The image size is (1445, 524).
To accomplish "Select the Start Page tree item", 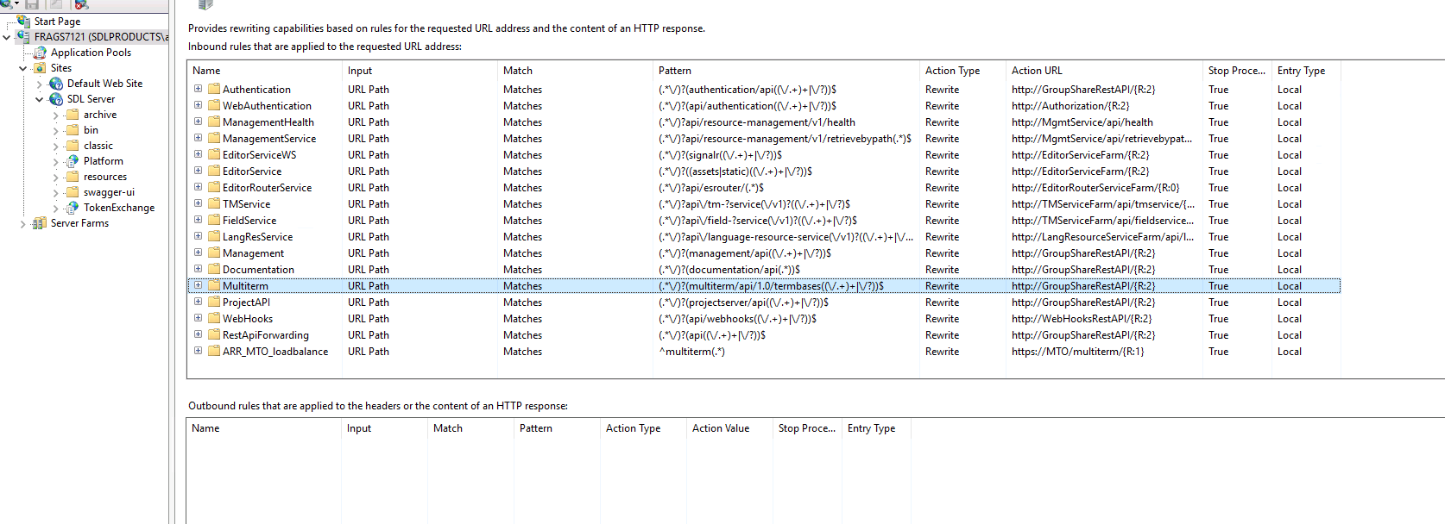I will (57, 21).
